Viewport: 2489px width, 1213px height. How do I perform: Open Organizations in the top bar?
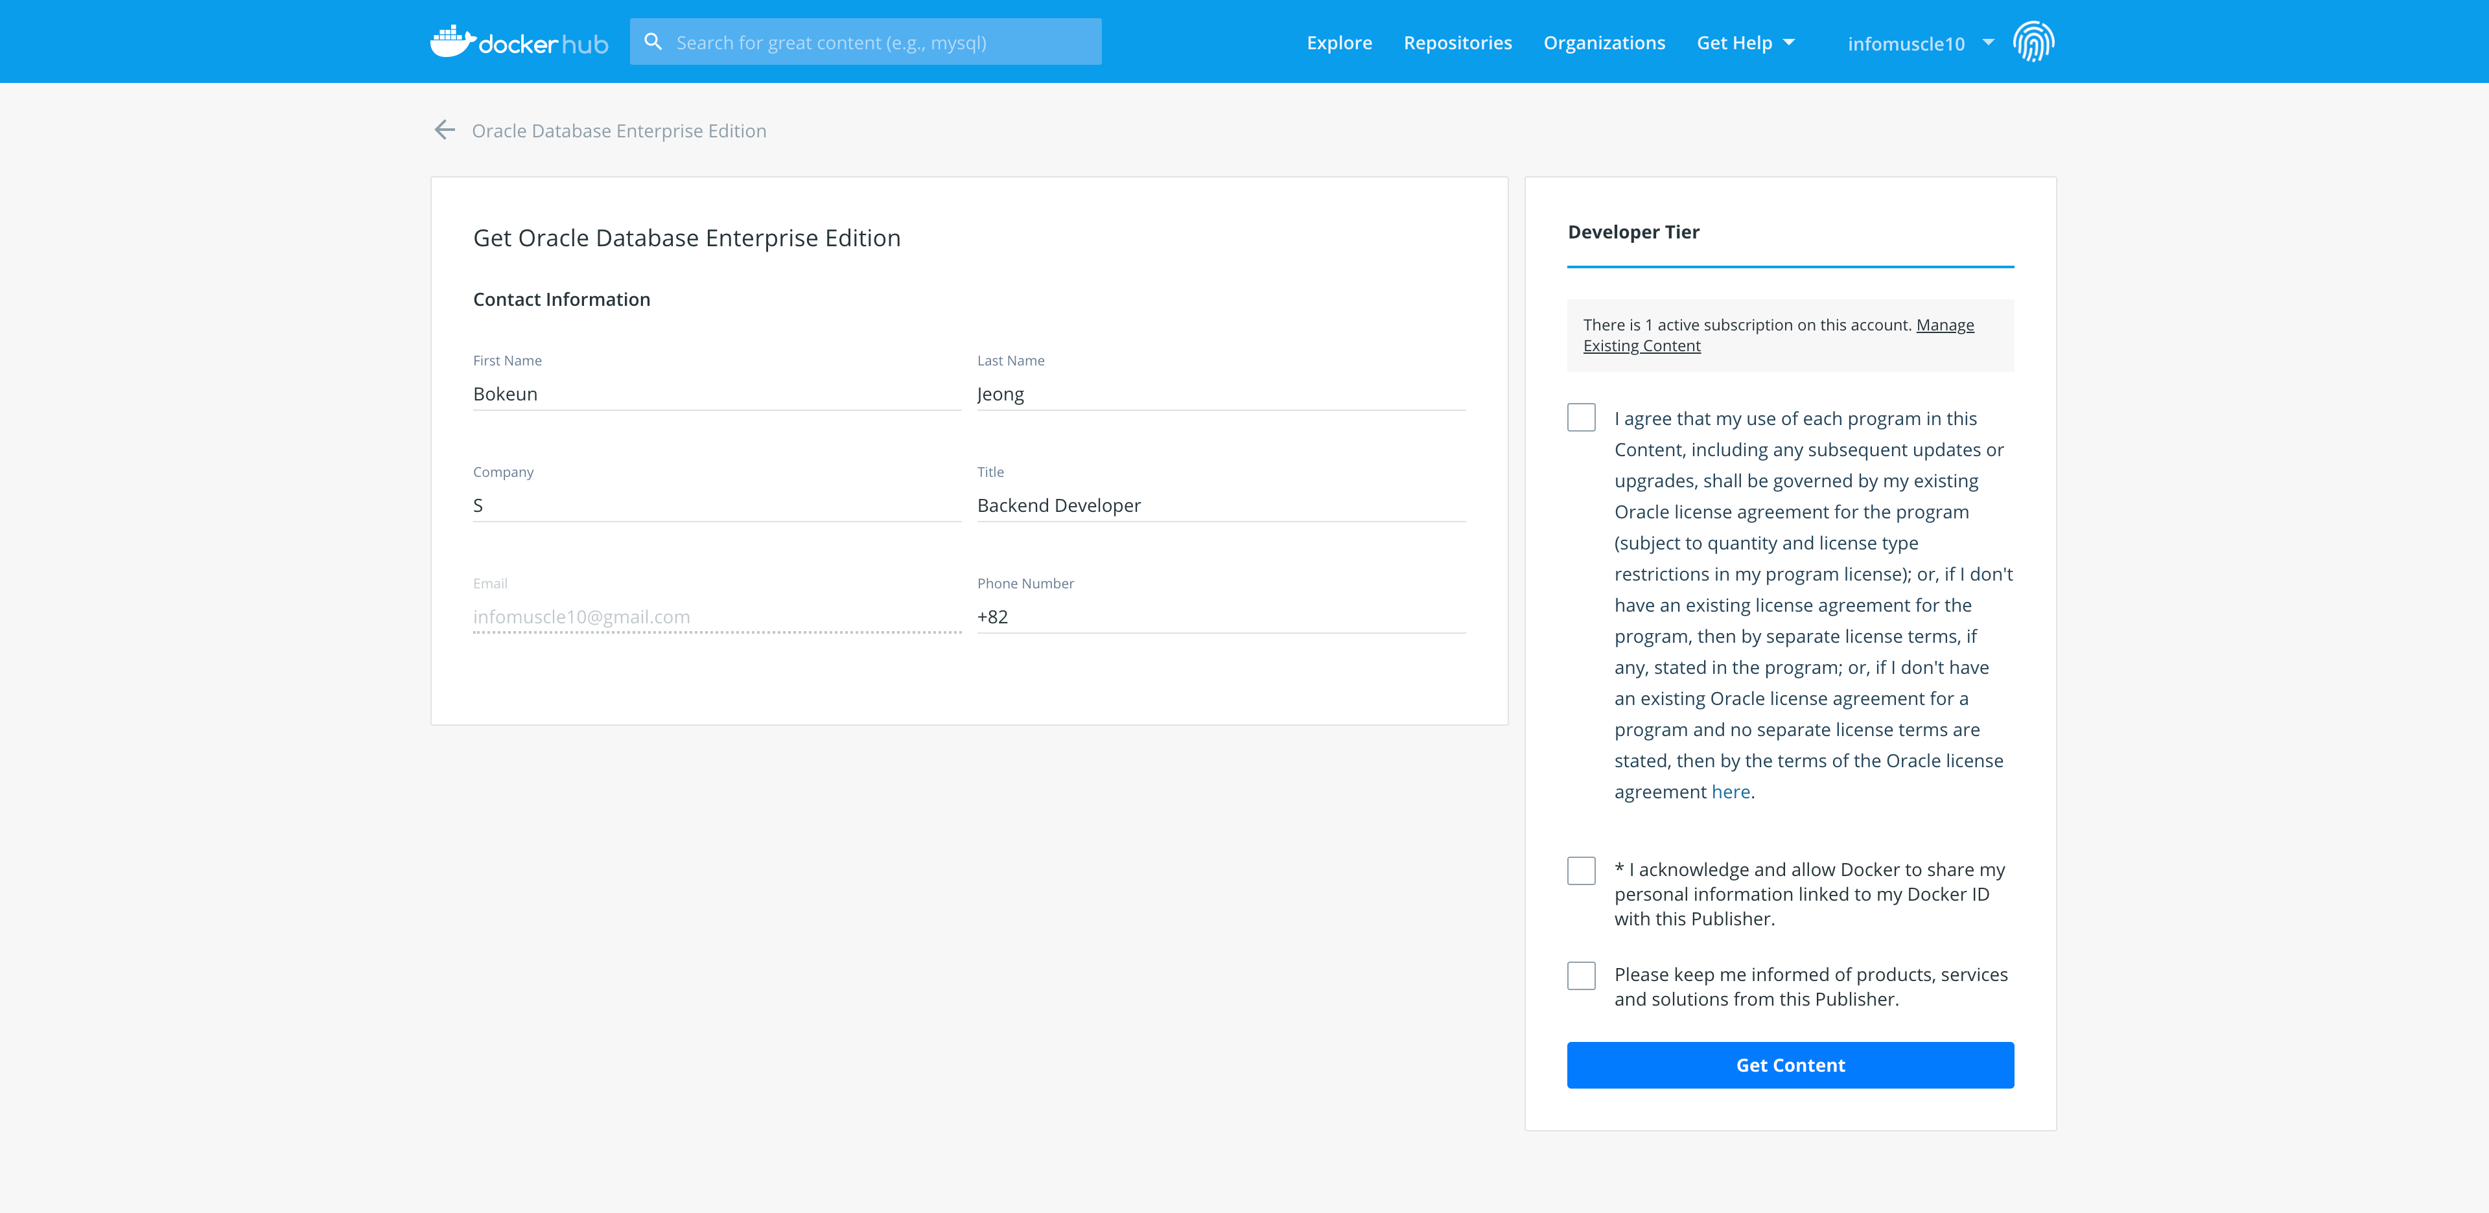pyautogui.click(x=1604, y=43)
